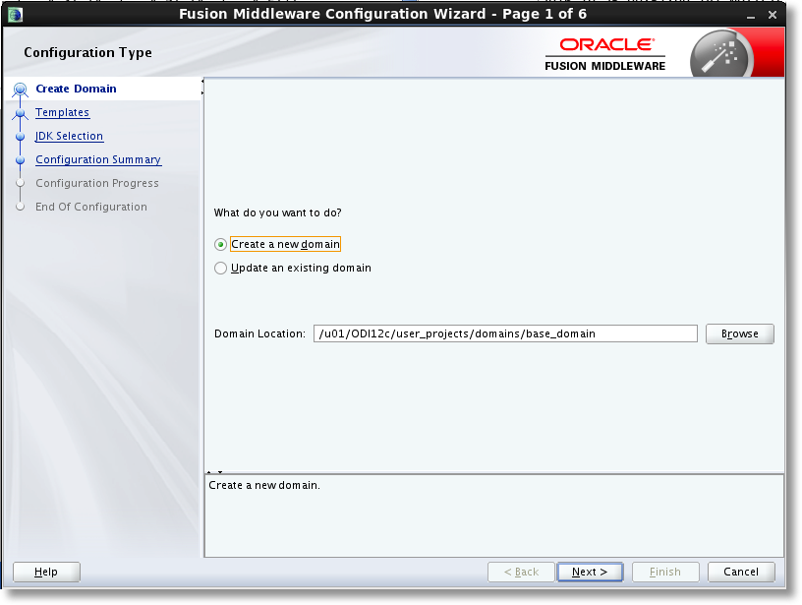Click the End Of Configuration step icon

[x=21, y=207]
